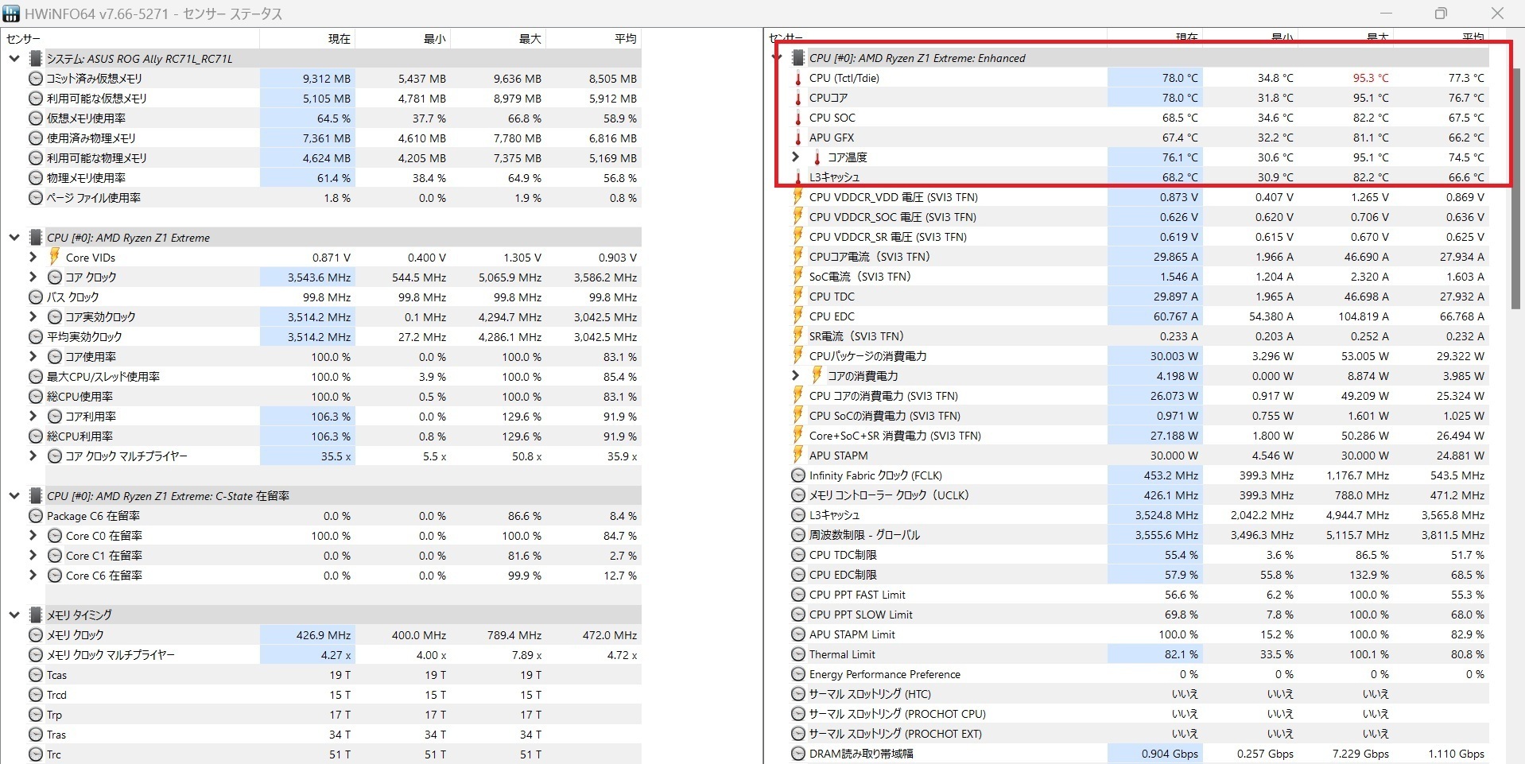Click the circle icon next to 仮想メモリ使用率
Screen dimensions: 1525x764
pyautogui.click(x=35, y=118)
